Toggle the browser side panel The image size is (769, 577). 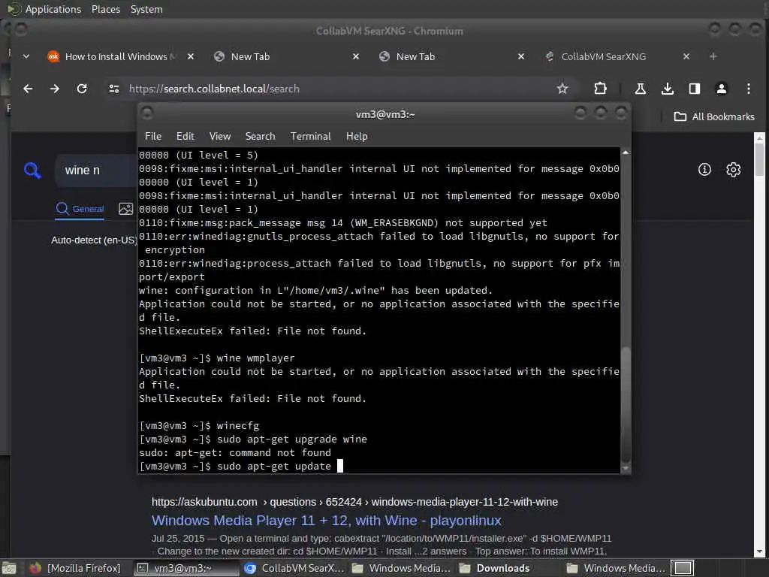pos(695,89)
